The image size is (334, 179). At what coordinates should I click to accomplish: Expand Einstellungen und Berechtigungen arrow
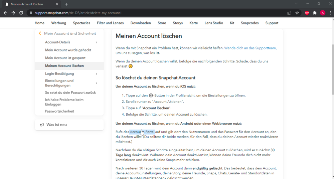(97, 83)
